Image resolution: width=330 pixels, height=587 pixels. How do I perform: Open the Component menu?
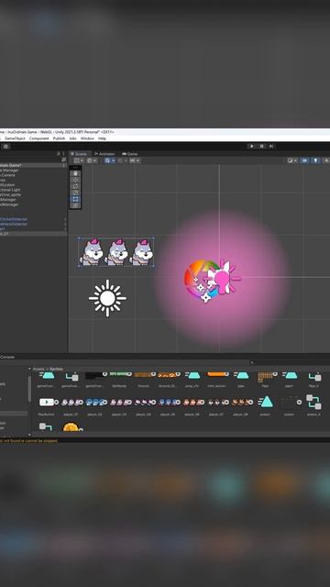[x=38, y=138]
